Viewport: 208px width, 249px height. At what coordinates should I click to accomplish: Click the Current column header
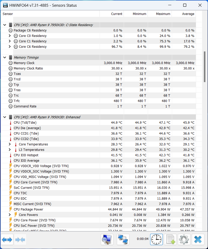coord(112,14)
